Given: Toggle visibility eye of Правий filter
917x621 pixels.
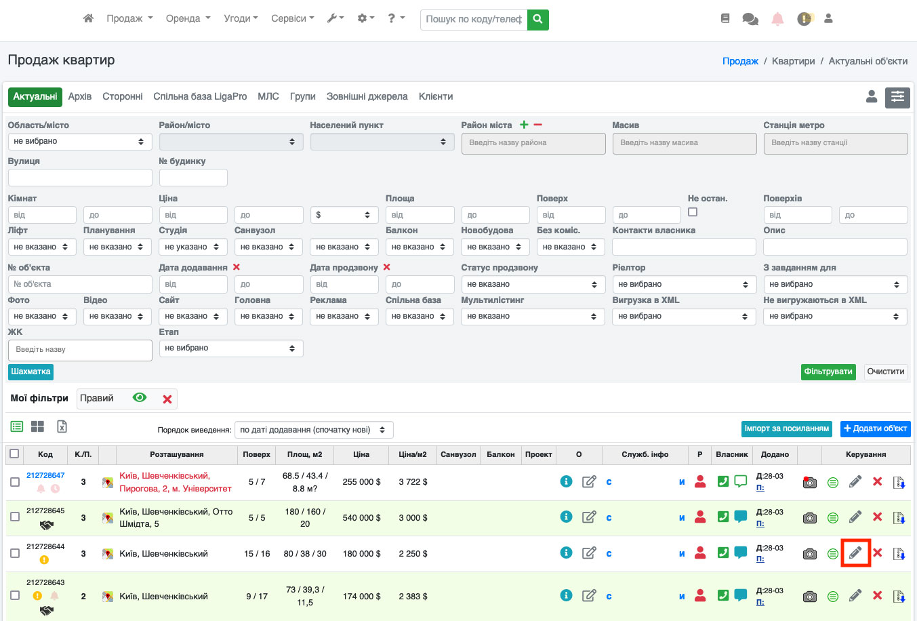Looking at the screenshot, I should click(140, 398).
